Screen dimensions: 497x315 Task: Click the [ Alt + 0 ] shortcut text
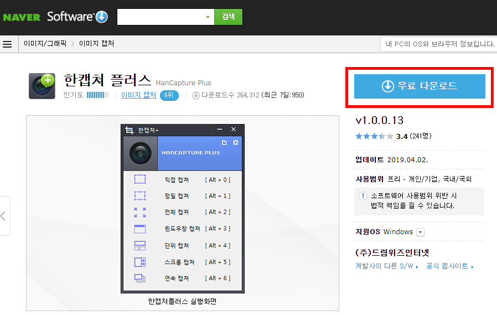(218, 180)
